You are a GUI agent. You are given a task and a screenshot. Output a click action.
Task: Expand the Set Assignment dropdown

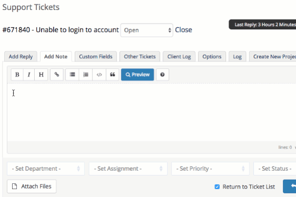pyautogui.click(x=128, y=169)
